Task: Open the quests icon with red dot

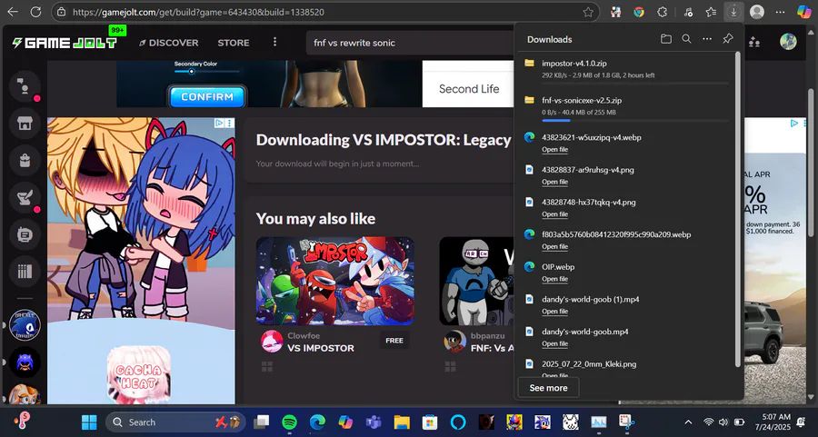Action: coord(25,197)
